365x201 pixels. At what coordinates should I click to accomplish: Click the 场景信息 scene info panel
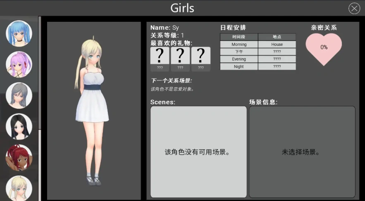[x=302, y=152]
